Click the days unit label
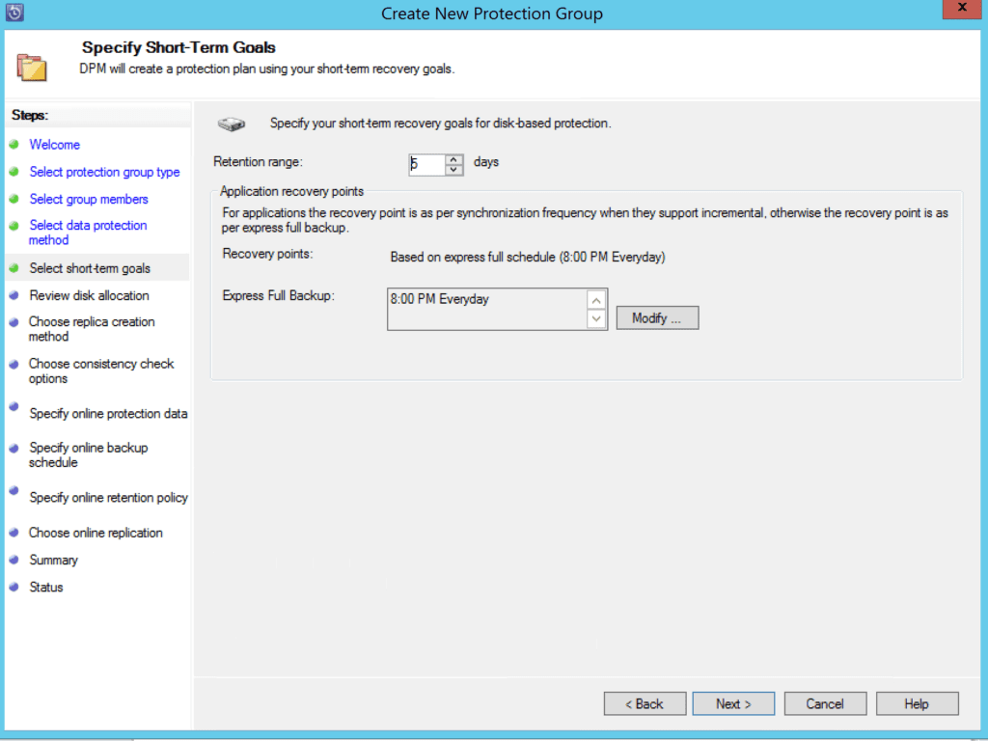The image size is (988, 741). point(486,162)
